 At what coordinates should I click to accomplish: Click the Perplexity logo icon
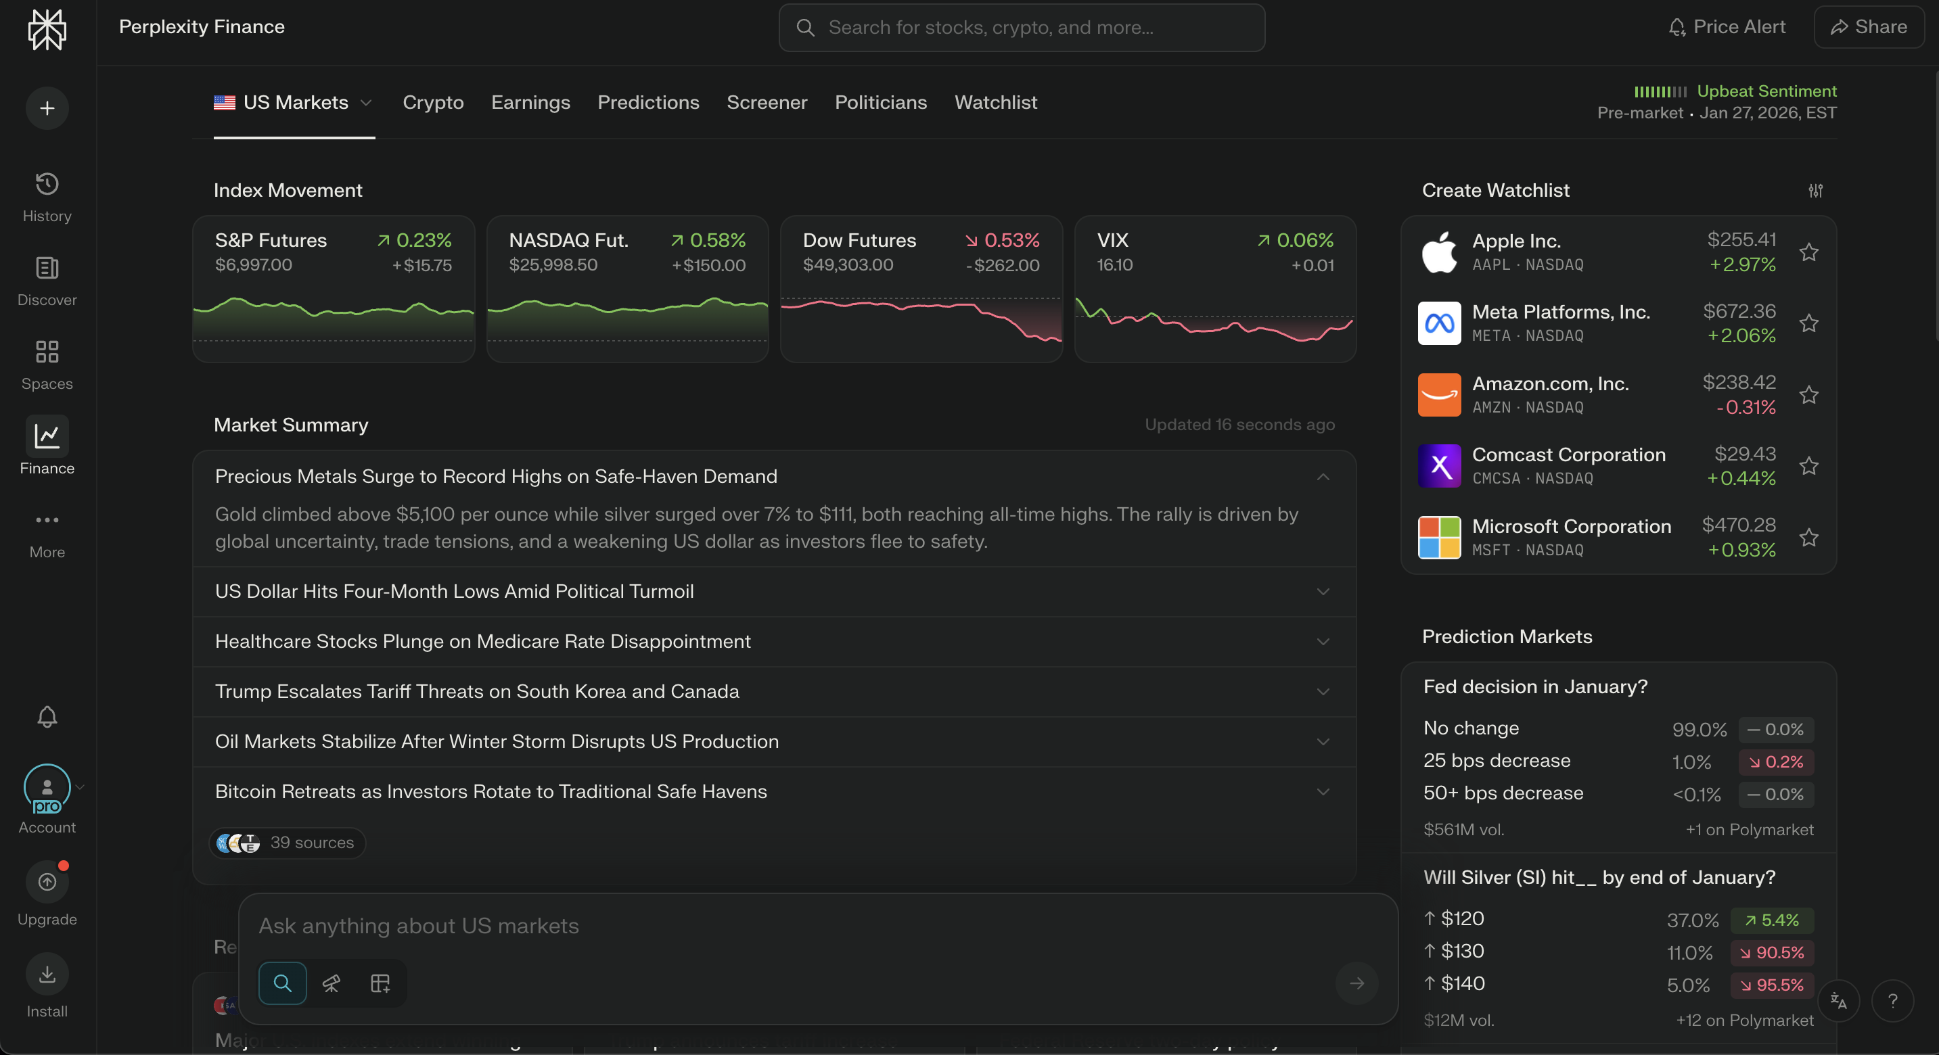[x=47, y=30]
